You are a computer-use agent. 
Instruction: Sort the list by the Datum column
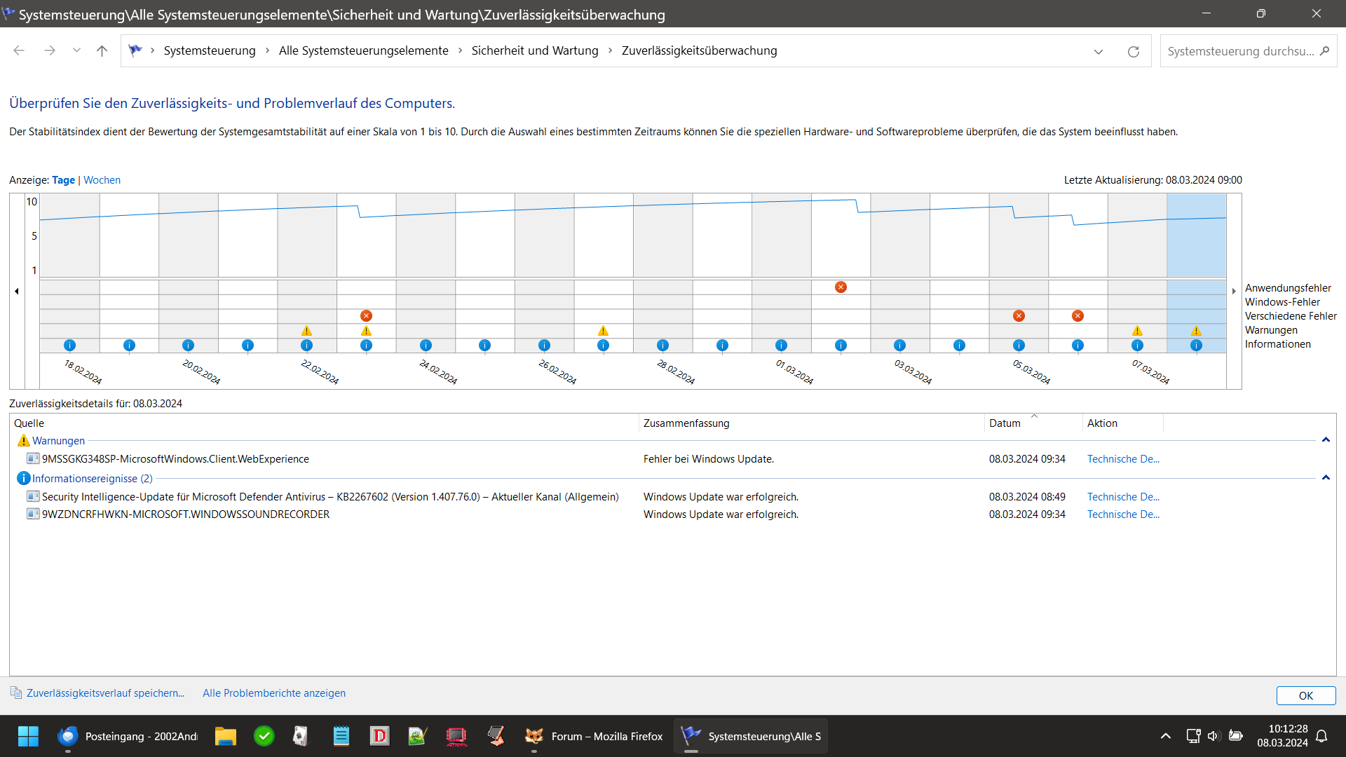pos(1005,423)
